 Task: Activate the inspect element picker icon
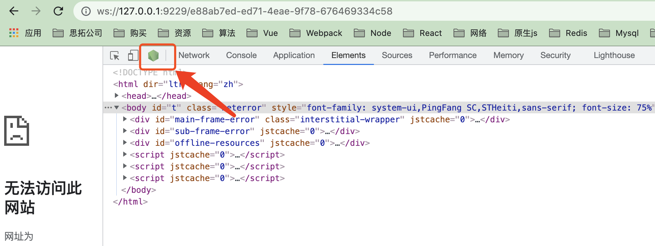coord(115,56)
